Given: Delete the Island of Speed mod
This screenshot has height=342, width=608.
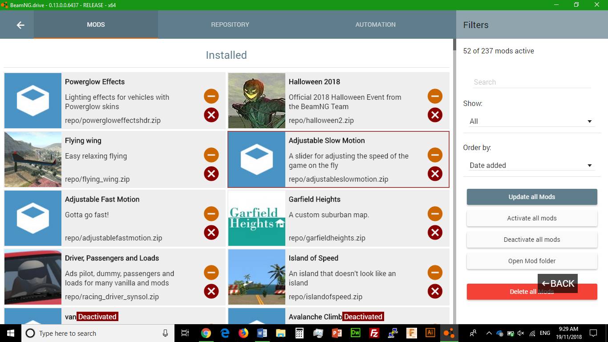Looking at the screenshot, I should click(435, 291).
